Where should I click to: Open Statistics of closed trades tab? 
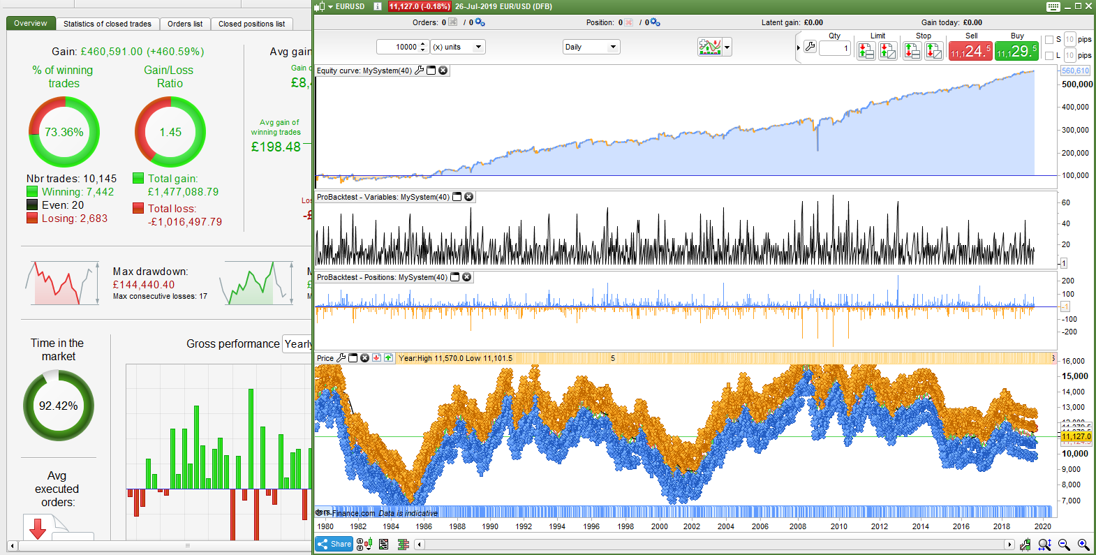pyautogui.click(x=108, y=24)
